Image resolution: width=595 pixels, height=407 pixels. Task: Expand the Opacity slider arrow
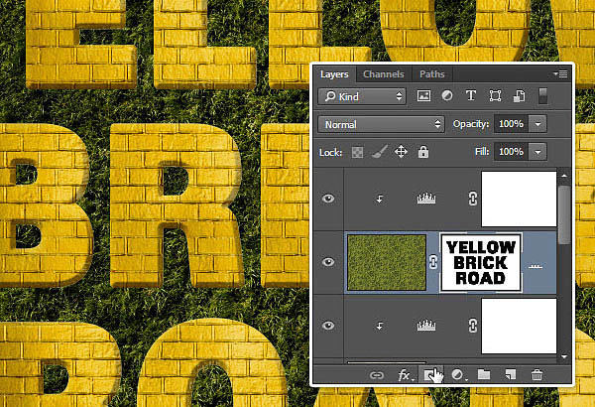(x=537, y=124)
